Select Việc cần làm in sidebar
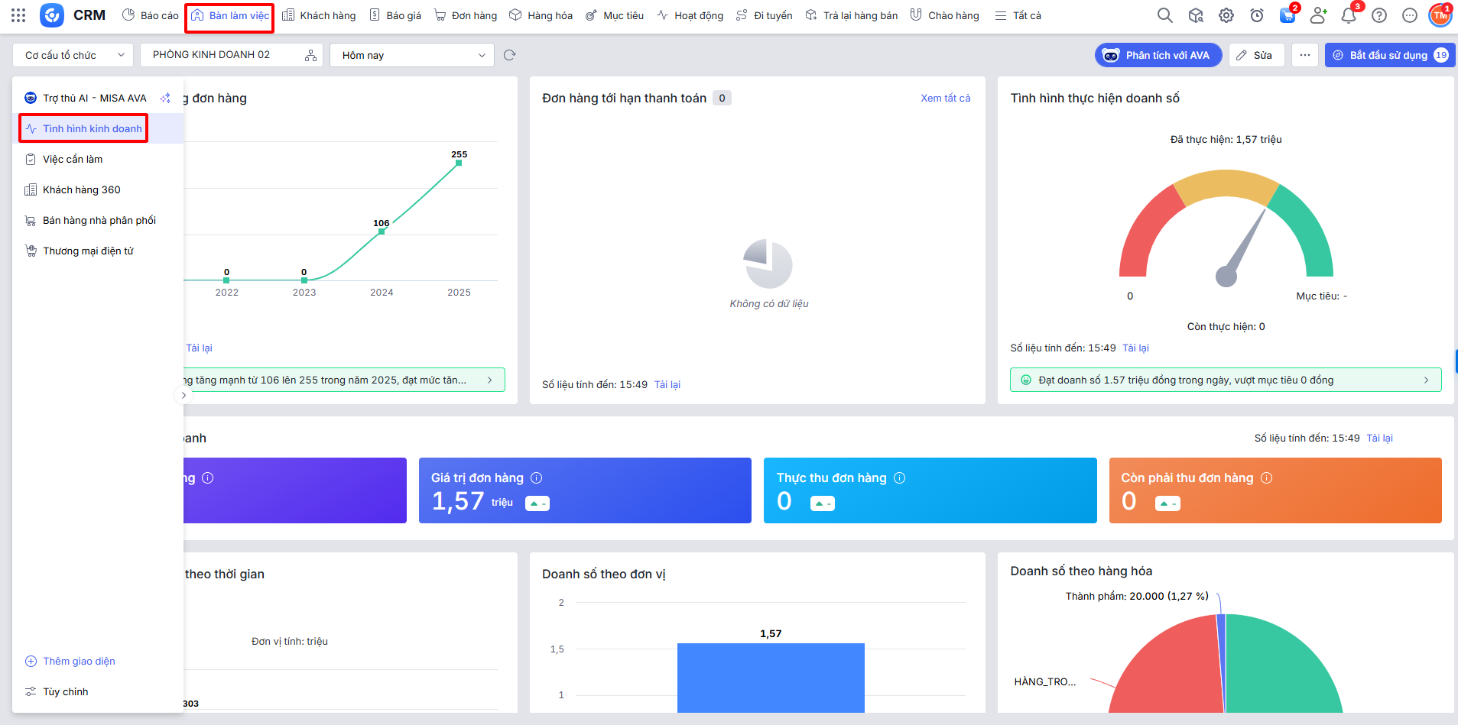1458x725 pixels. [73, 159]
